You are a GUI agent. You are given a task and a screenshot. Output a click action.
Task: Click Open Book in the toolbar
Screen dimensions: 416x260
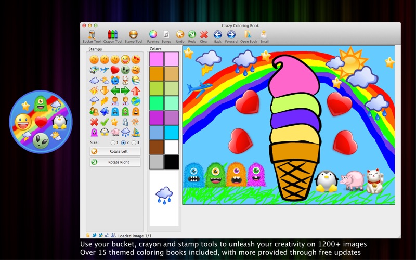pyautogui.click(x=249, y=35)
